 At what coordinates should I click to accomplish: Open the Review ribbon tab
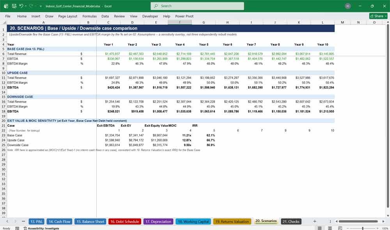[x=119, y=16]
